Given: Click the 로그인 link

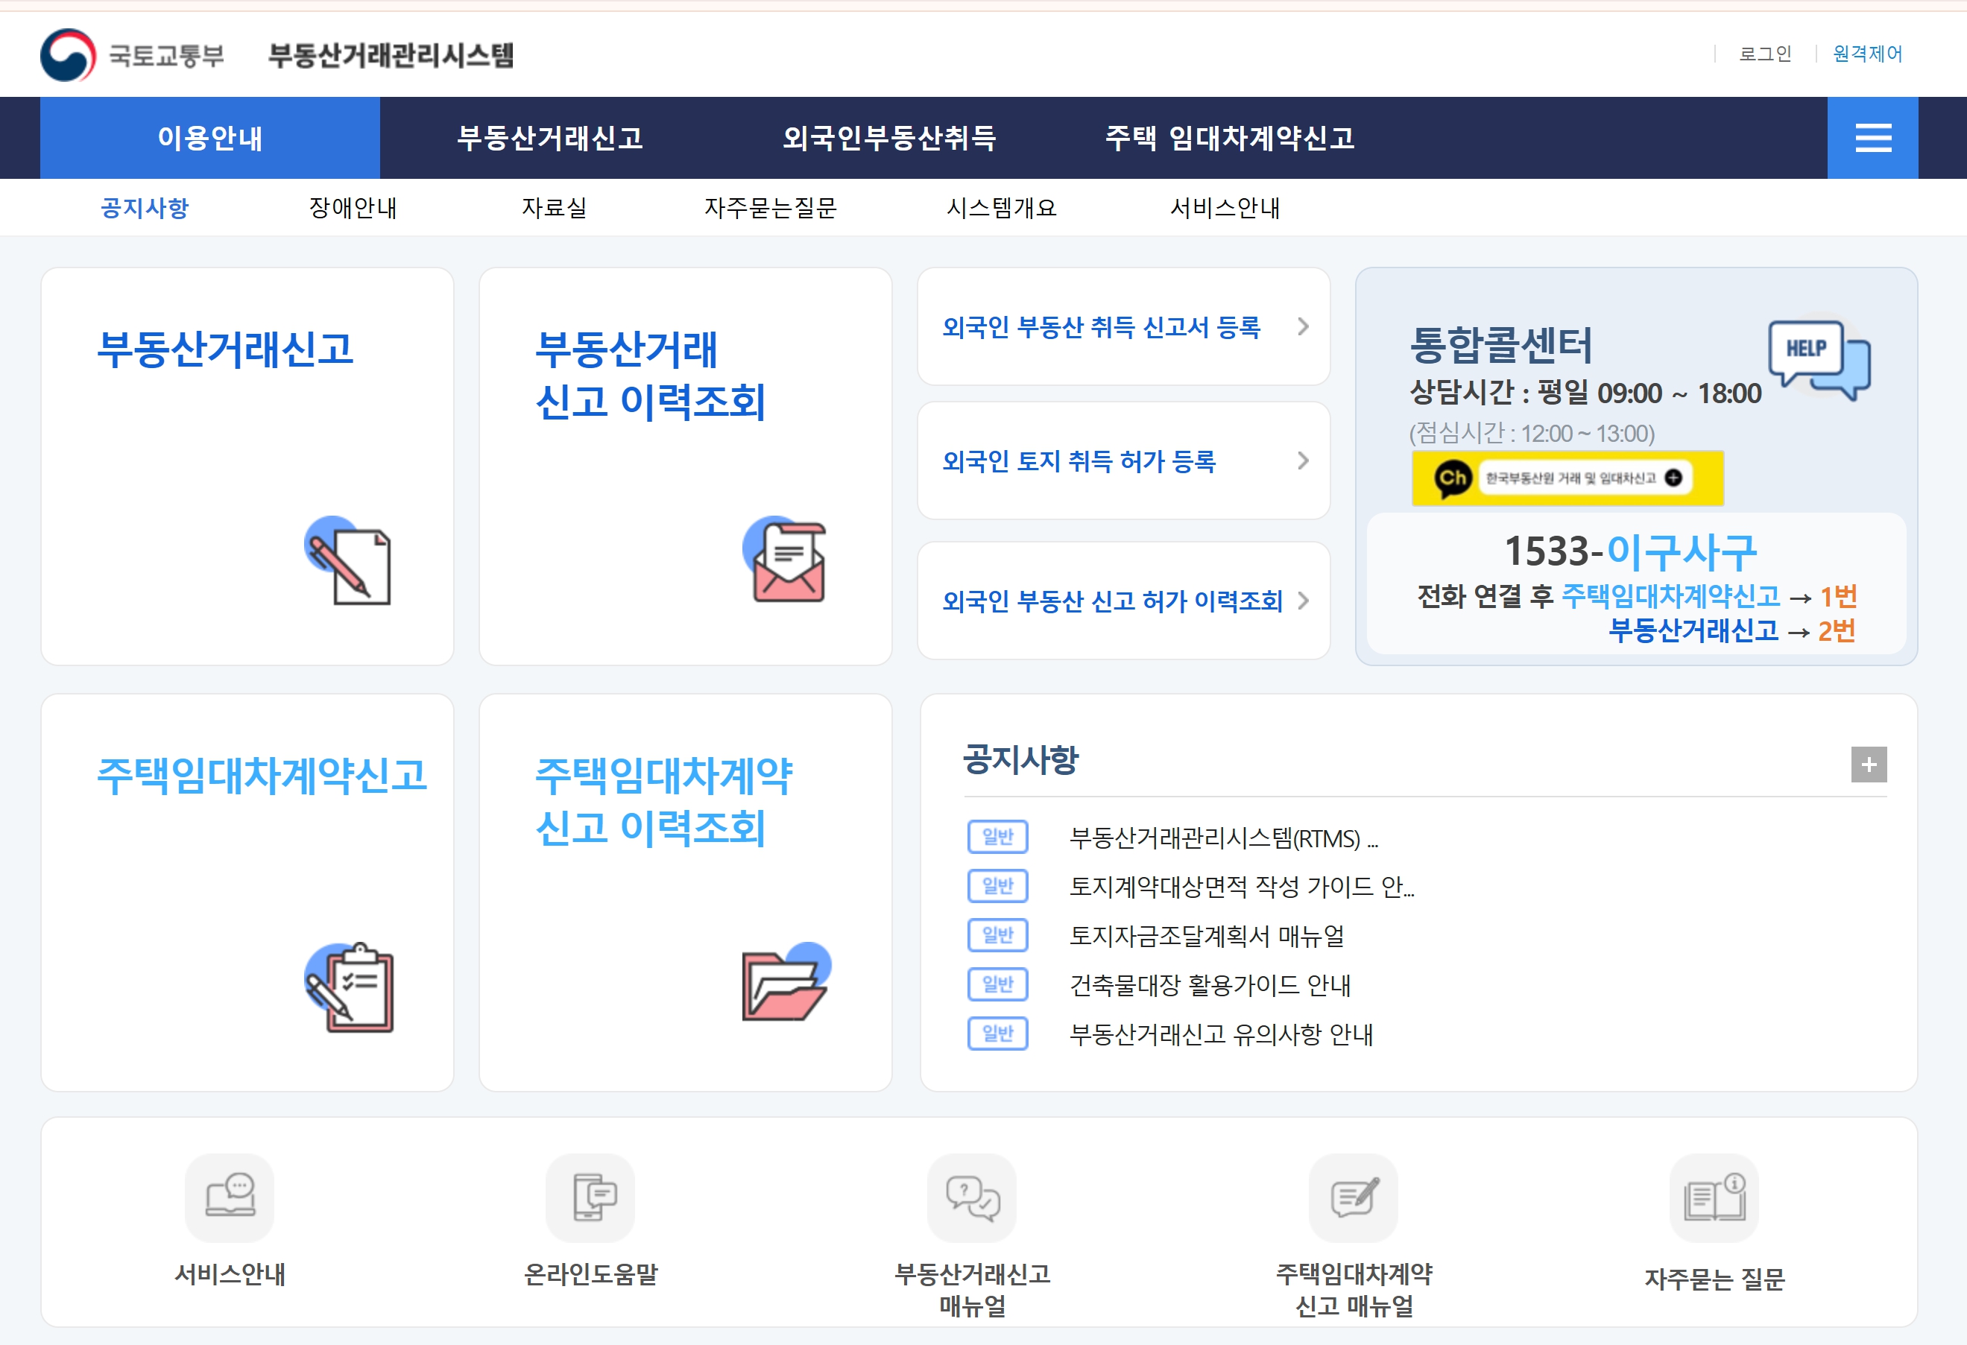Looking at the screenshot, I should [x=1765, y=54].
